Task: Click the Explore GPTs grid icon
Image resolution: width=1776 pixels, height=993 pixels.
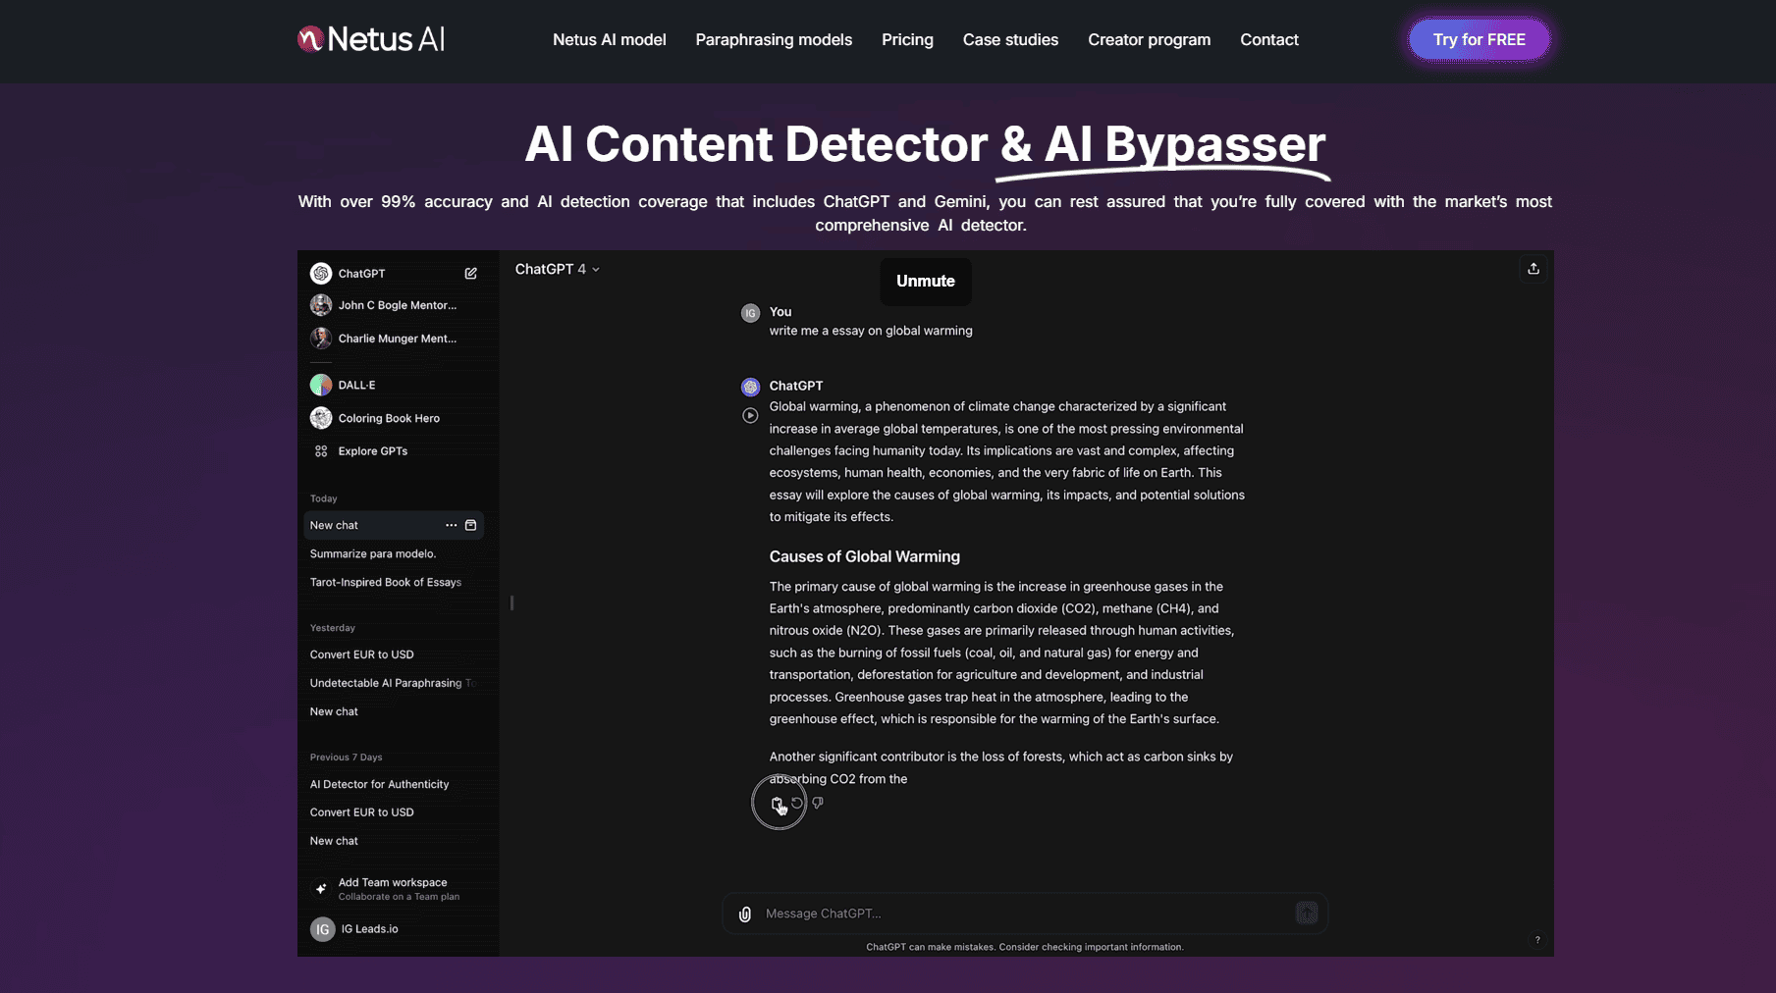Action: point(321,451)
